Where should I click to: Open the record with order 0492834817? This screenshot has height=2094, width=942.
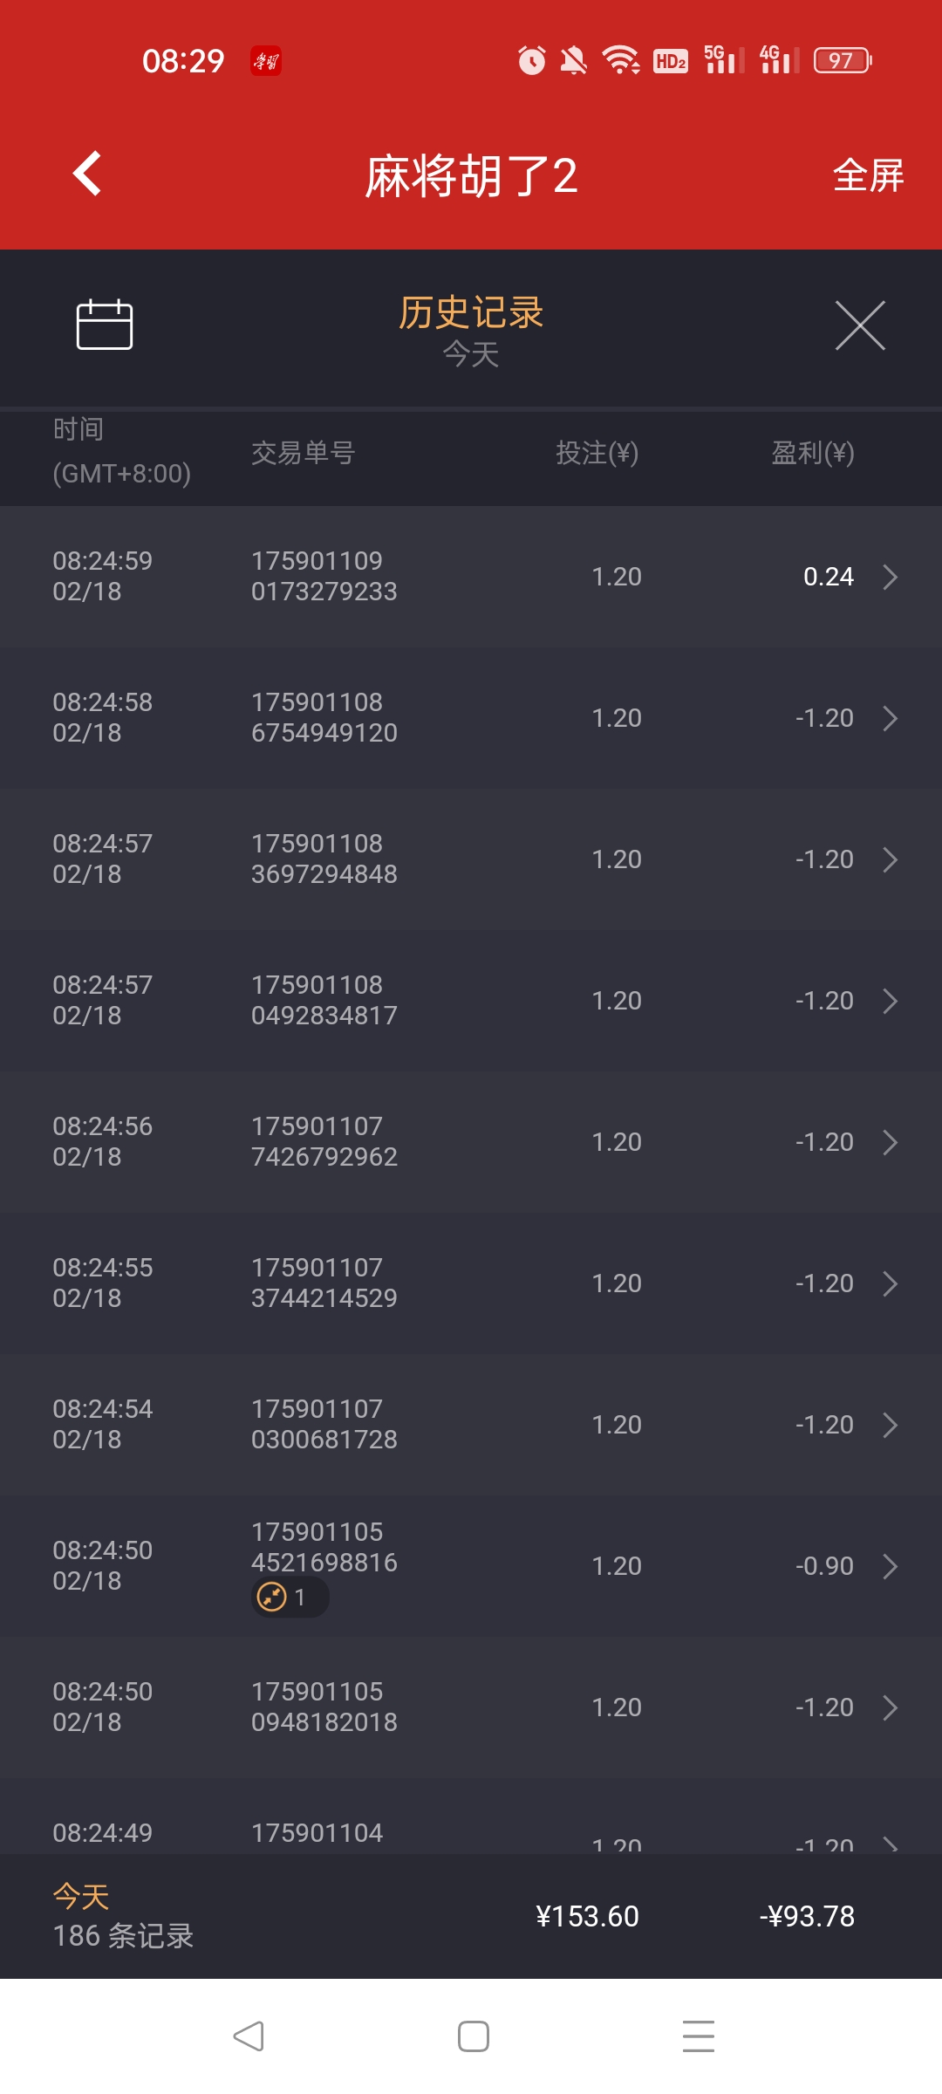pyautogui.click(x=471, y=1001)
